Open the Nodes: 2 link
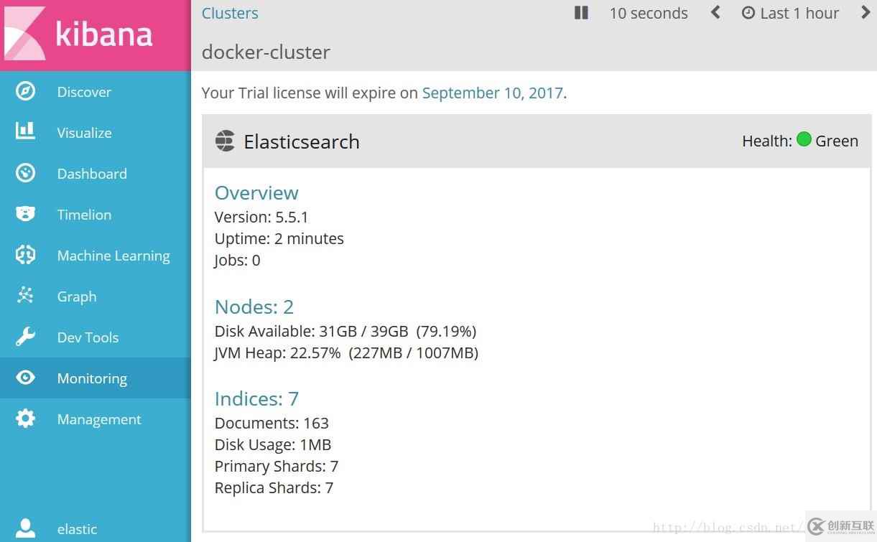This screenshot has width=877, height=542. click(254, 307)
